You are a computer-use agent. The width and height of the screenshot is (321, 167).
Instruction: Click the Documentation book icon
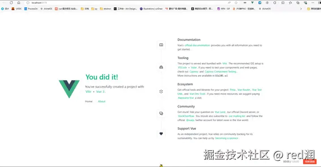coord(161,45)
